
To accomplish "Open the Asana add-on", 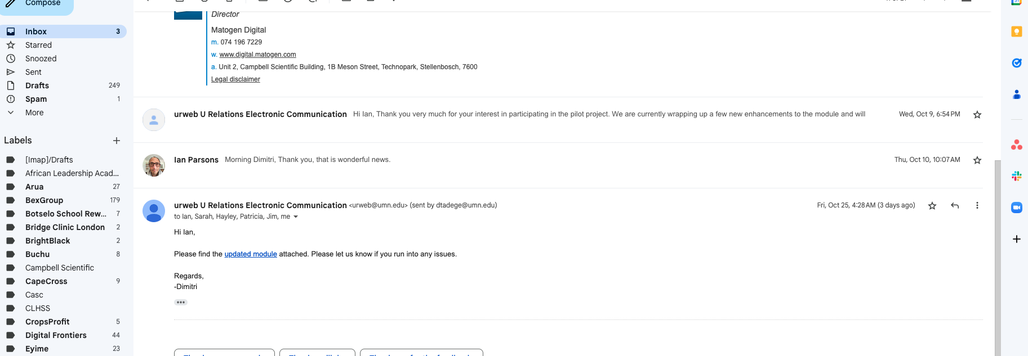I will [1017, 146].
